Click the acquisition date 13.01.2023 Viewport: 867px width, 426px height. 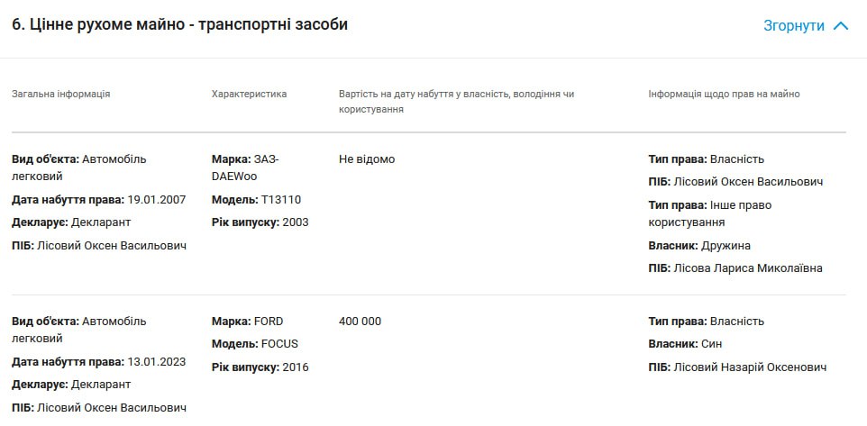(x=157, y=362)
